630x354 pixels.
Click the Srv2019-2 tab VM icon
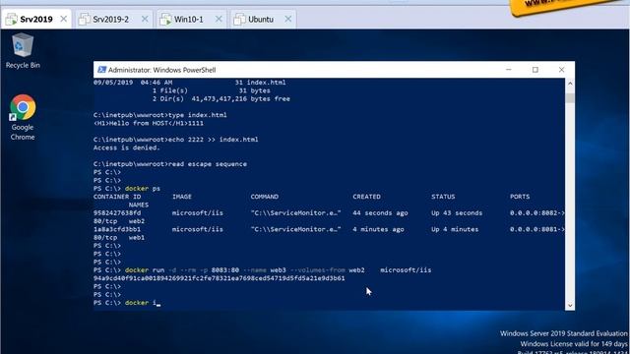point(85,19)
